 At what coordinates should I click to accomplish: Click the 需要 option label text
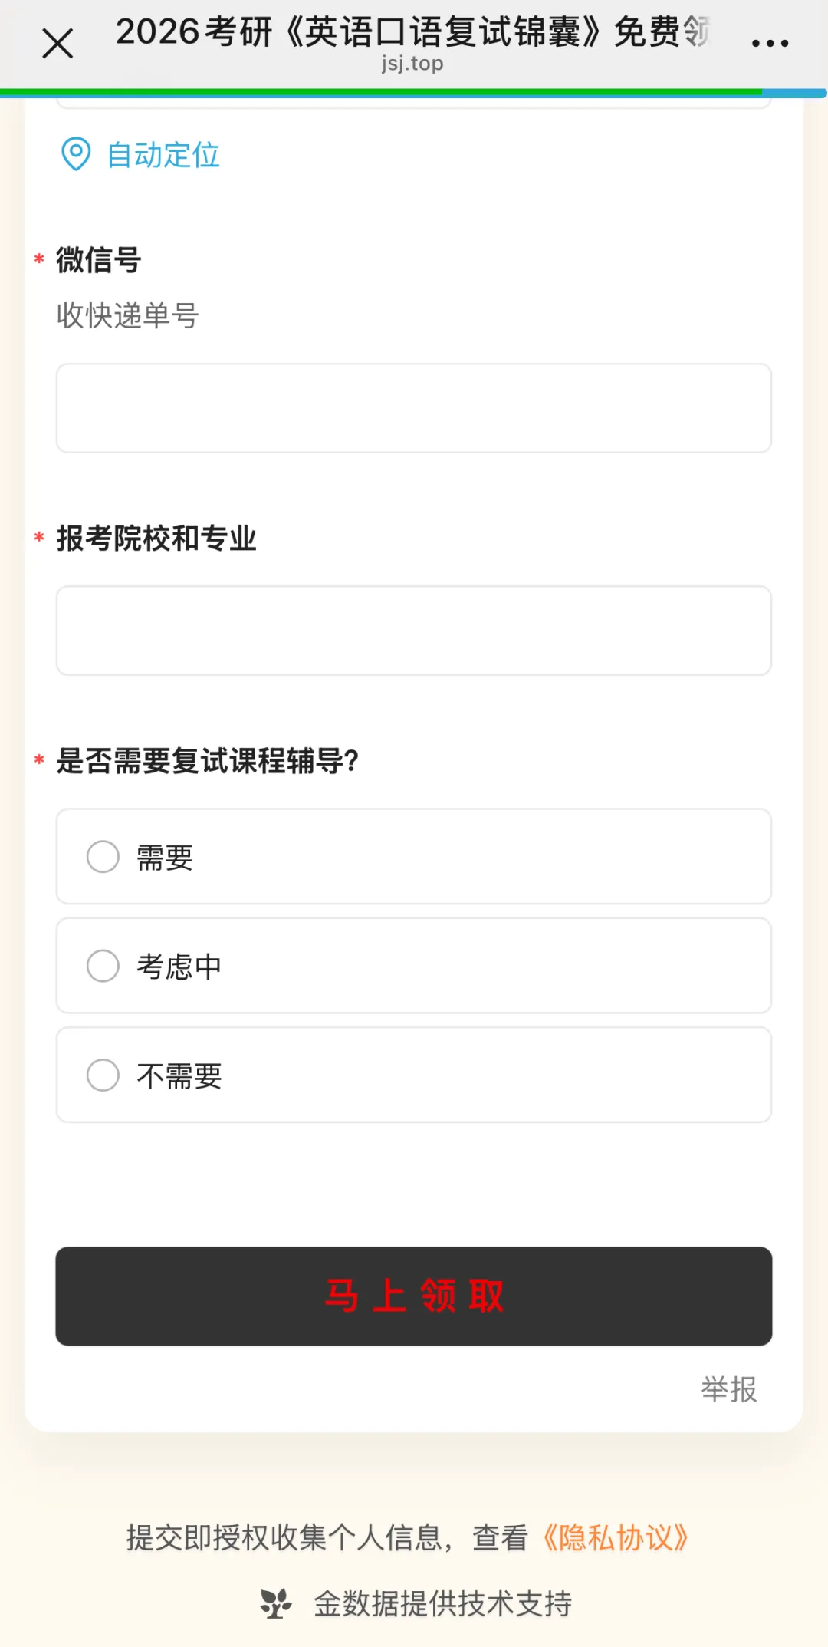(165, 858)
